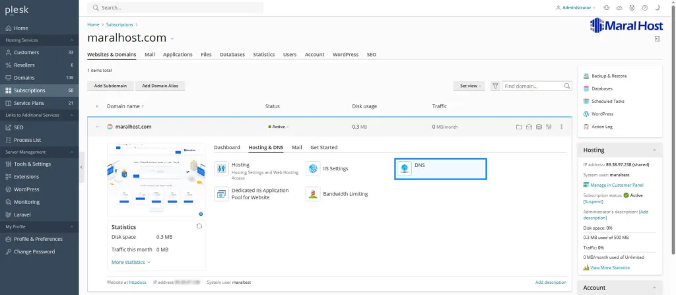
Task: Open Service Plans in the sidebar
Action: (39, 103)
